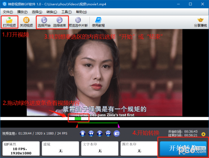This screenshot has height=158, width=209.
Task: Click the 滤镜 filter panel
Action: pyautogui.click(x=60, y=148)
